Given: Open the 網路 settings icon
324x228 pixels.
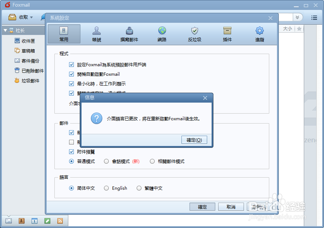Looking at the screenshot, I should [x=162, y=34].
